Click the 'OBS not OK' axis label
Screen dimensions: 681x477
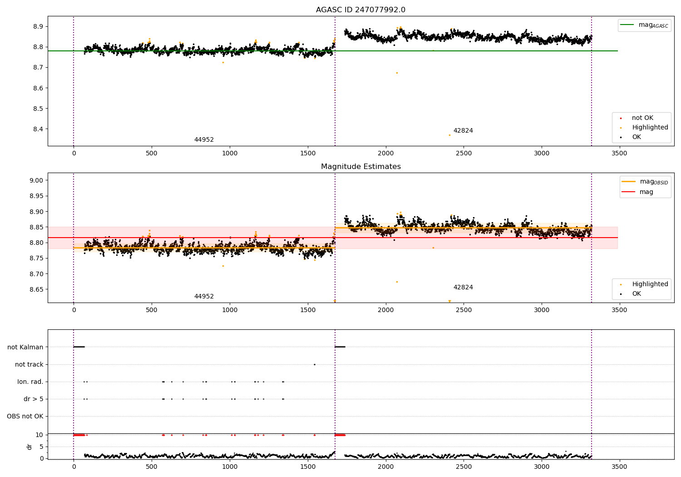[25, 417]
